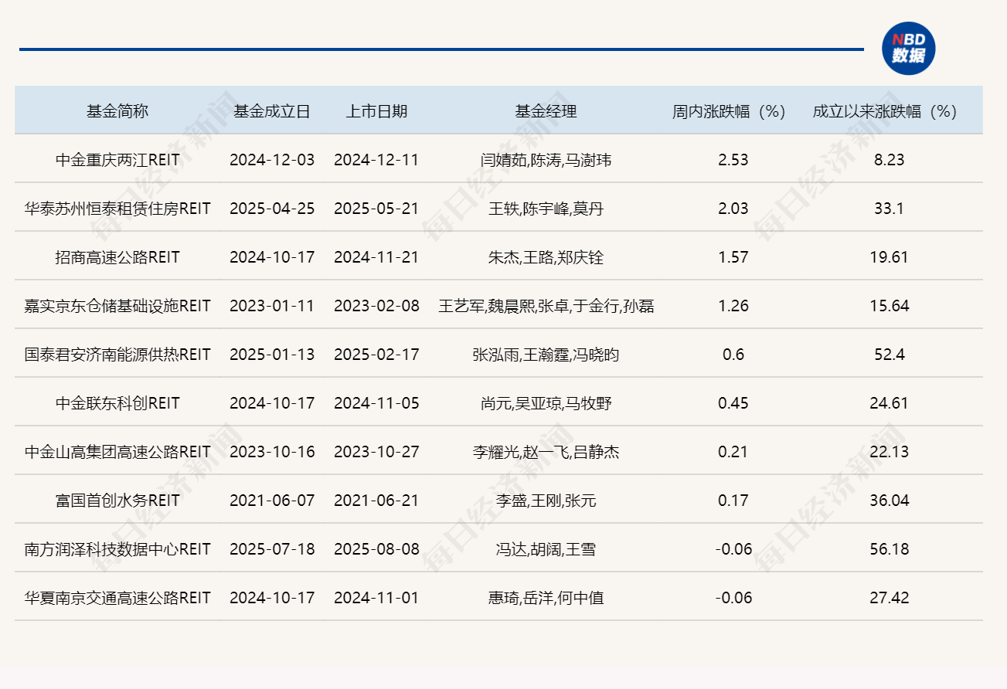Click managers 王轶,陈宇峰,莫丹
Viewport: 1007px width, 689px height.
click(x=546, y=209)
